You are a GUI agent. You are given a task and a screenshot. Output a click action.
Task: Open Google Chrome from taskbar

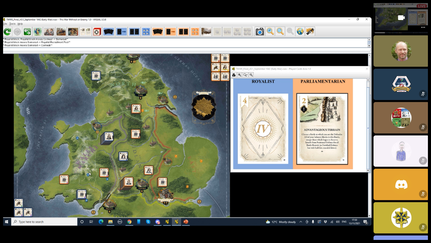[129, 222]
